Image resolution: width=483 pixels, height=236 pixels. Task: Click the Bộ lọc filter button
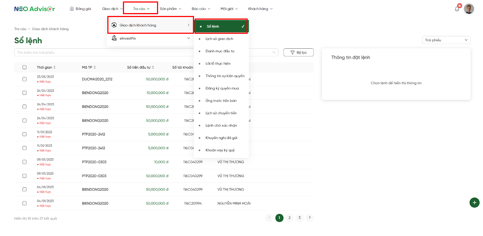(x=298, y=53)
